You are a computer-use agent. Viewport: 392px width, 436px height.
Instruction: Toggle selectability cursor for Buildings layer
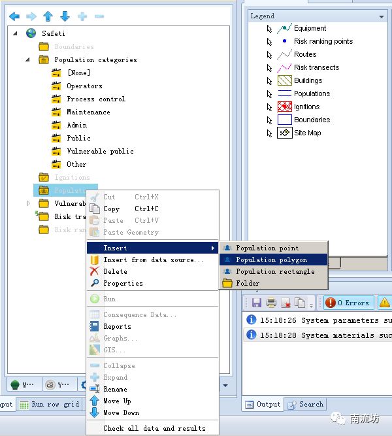click(x=269, y=81)
